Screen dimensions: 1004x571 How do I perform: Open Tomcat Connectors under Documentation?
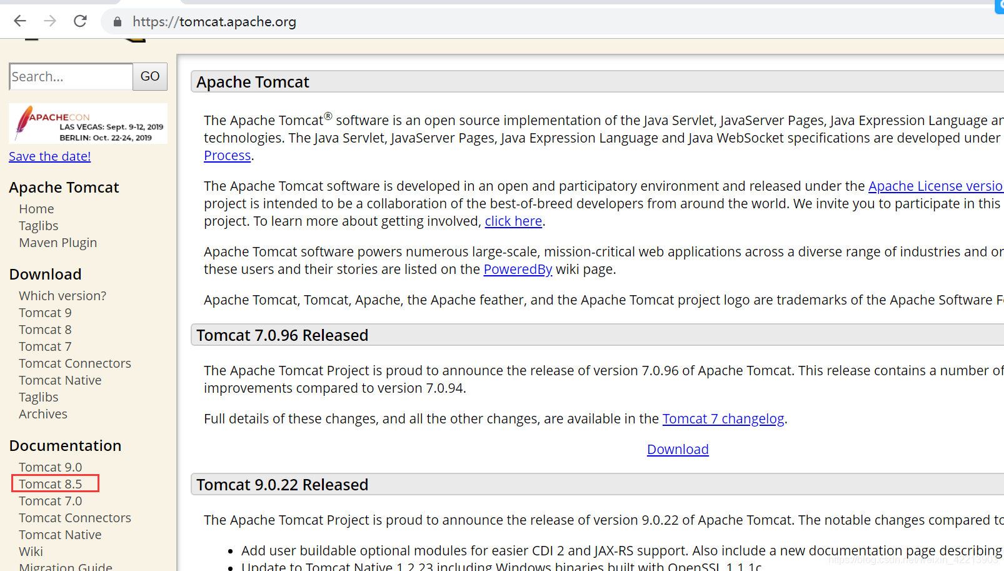point(75,518)
